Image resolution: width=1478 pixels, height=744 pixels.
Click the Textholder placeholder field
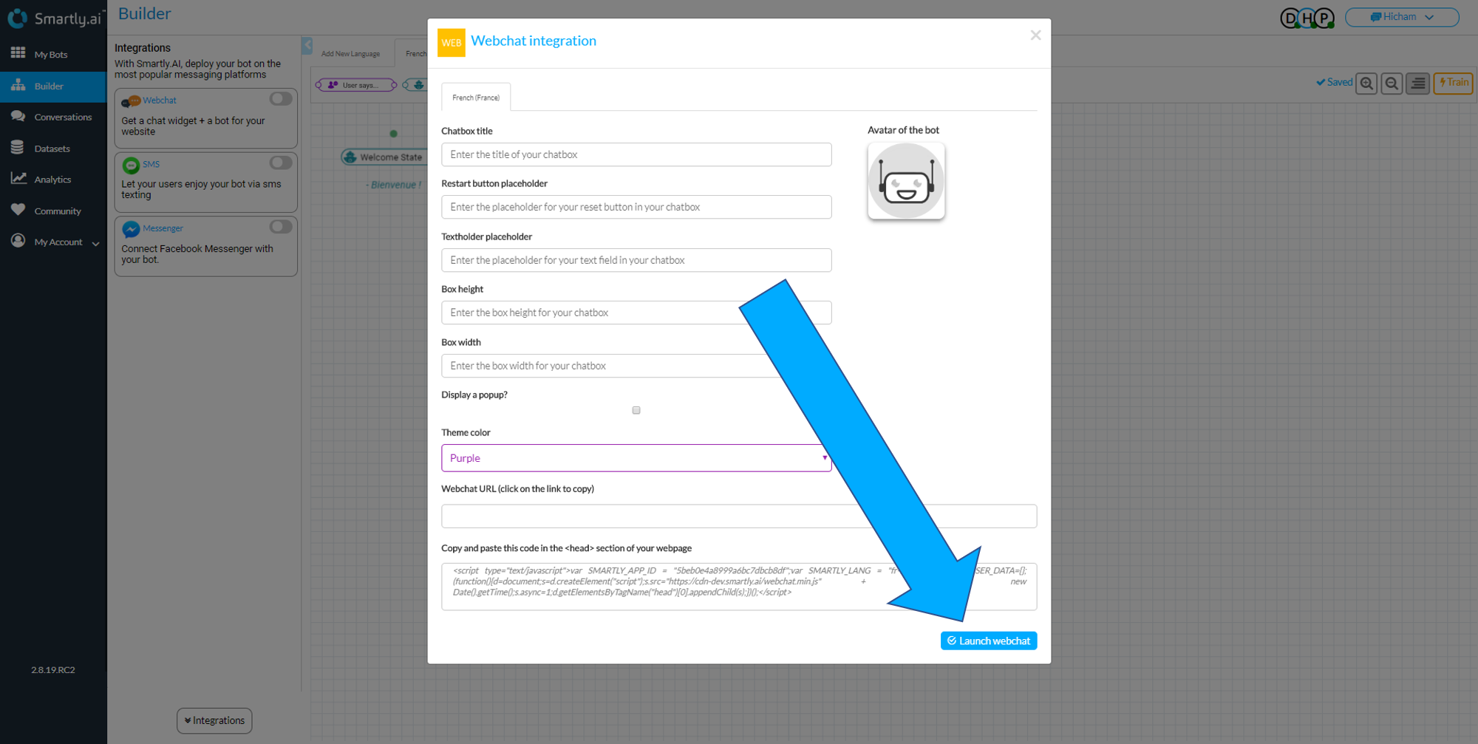point(636,260)
